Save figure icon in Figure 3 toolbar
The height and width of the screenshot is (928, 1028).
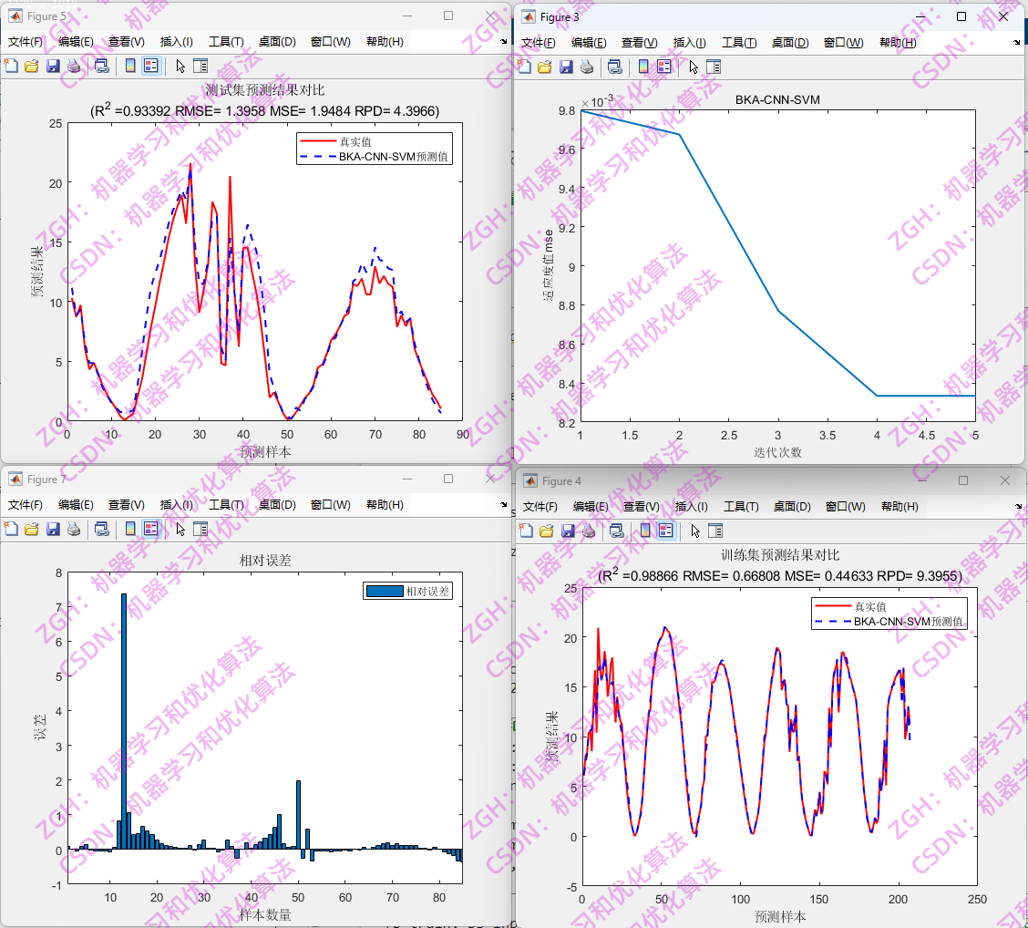click(567, 67)
